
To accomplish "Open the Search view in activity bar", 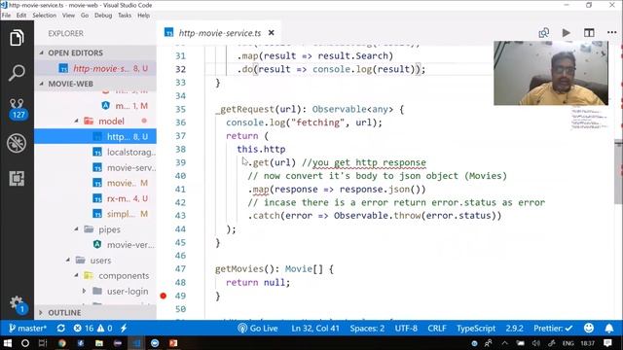I will coord(17,73).
